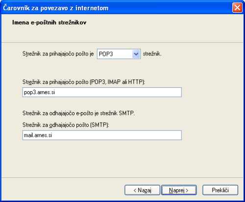Click the mail.arnes.si text in the field

coord(38,135)
